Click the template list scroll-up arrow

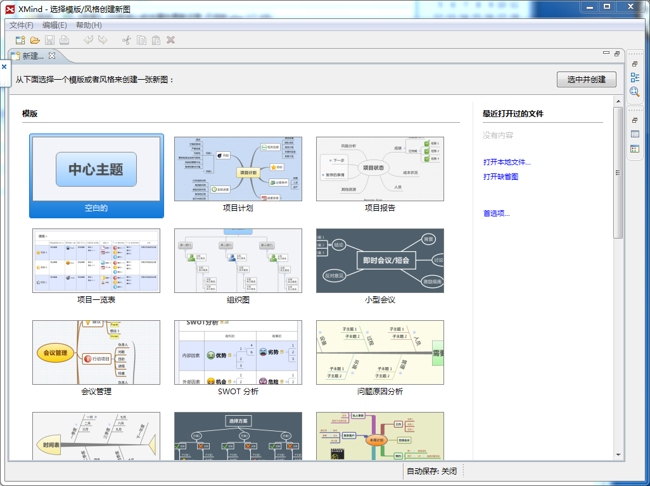coord(618,101)
